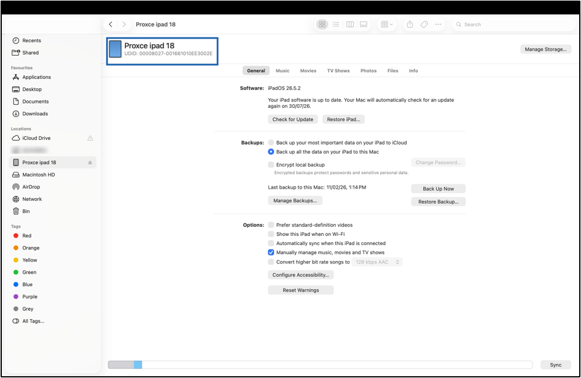Switch to column view
Viewport: 581px width, 378px height.
[350, 25]
